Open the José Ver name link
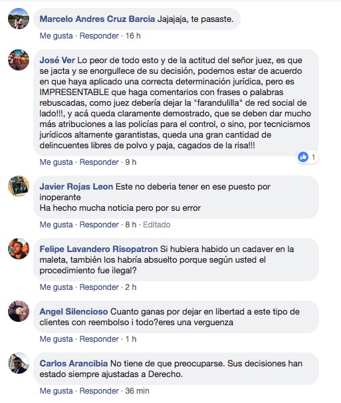 coord(57,60)
